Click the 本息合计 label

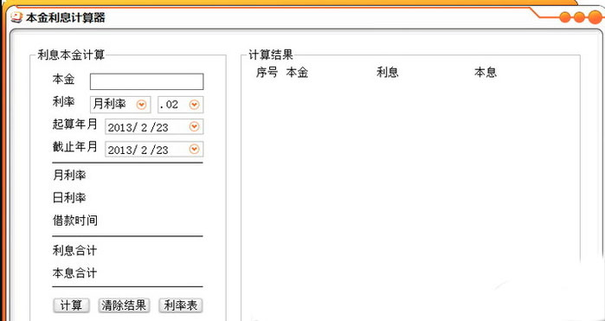coord(74,273)
